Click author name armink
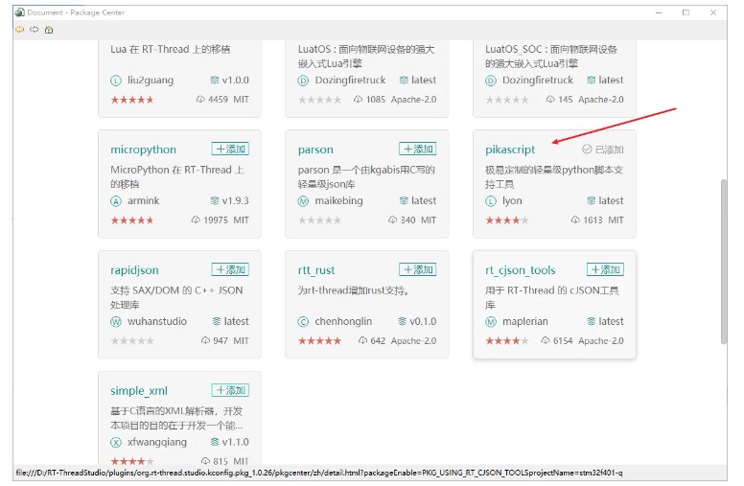The height and width of the screenshot is (486, 744). point(143,200)
